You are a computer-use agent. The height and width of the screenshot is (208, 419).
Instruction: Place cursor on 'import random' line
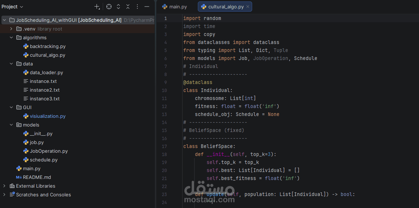click(202, 19)
